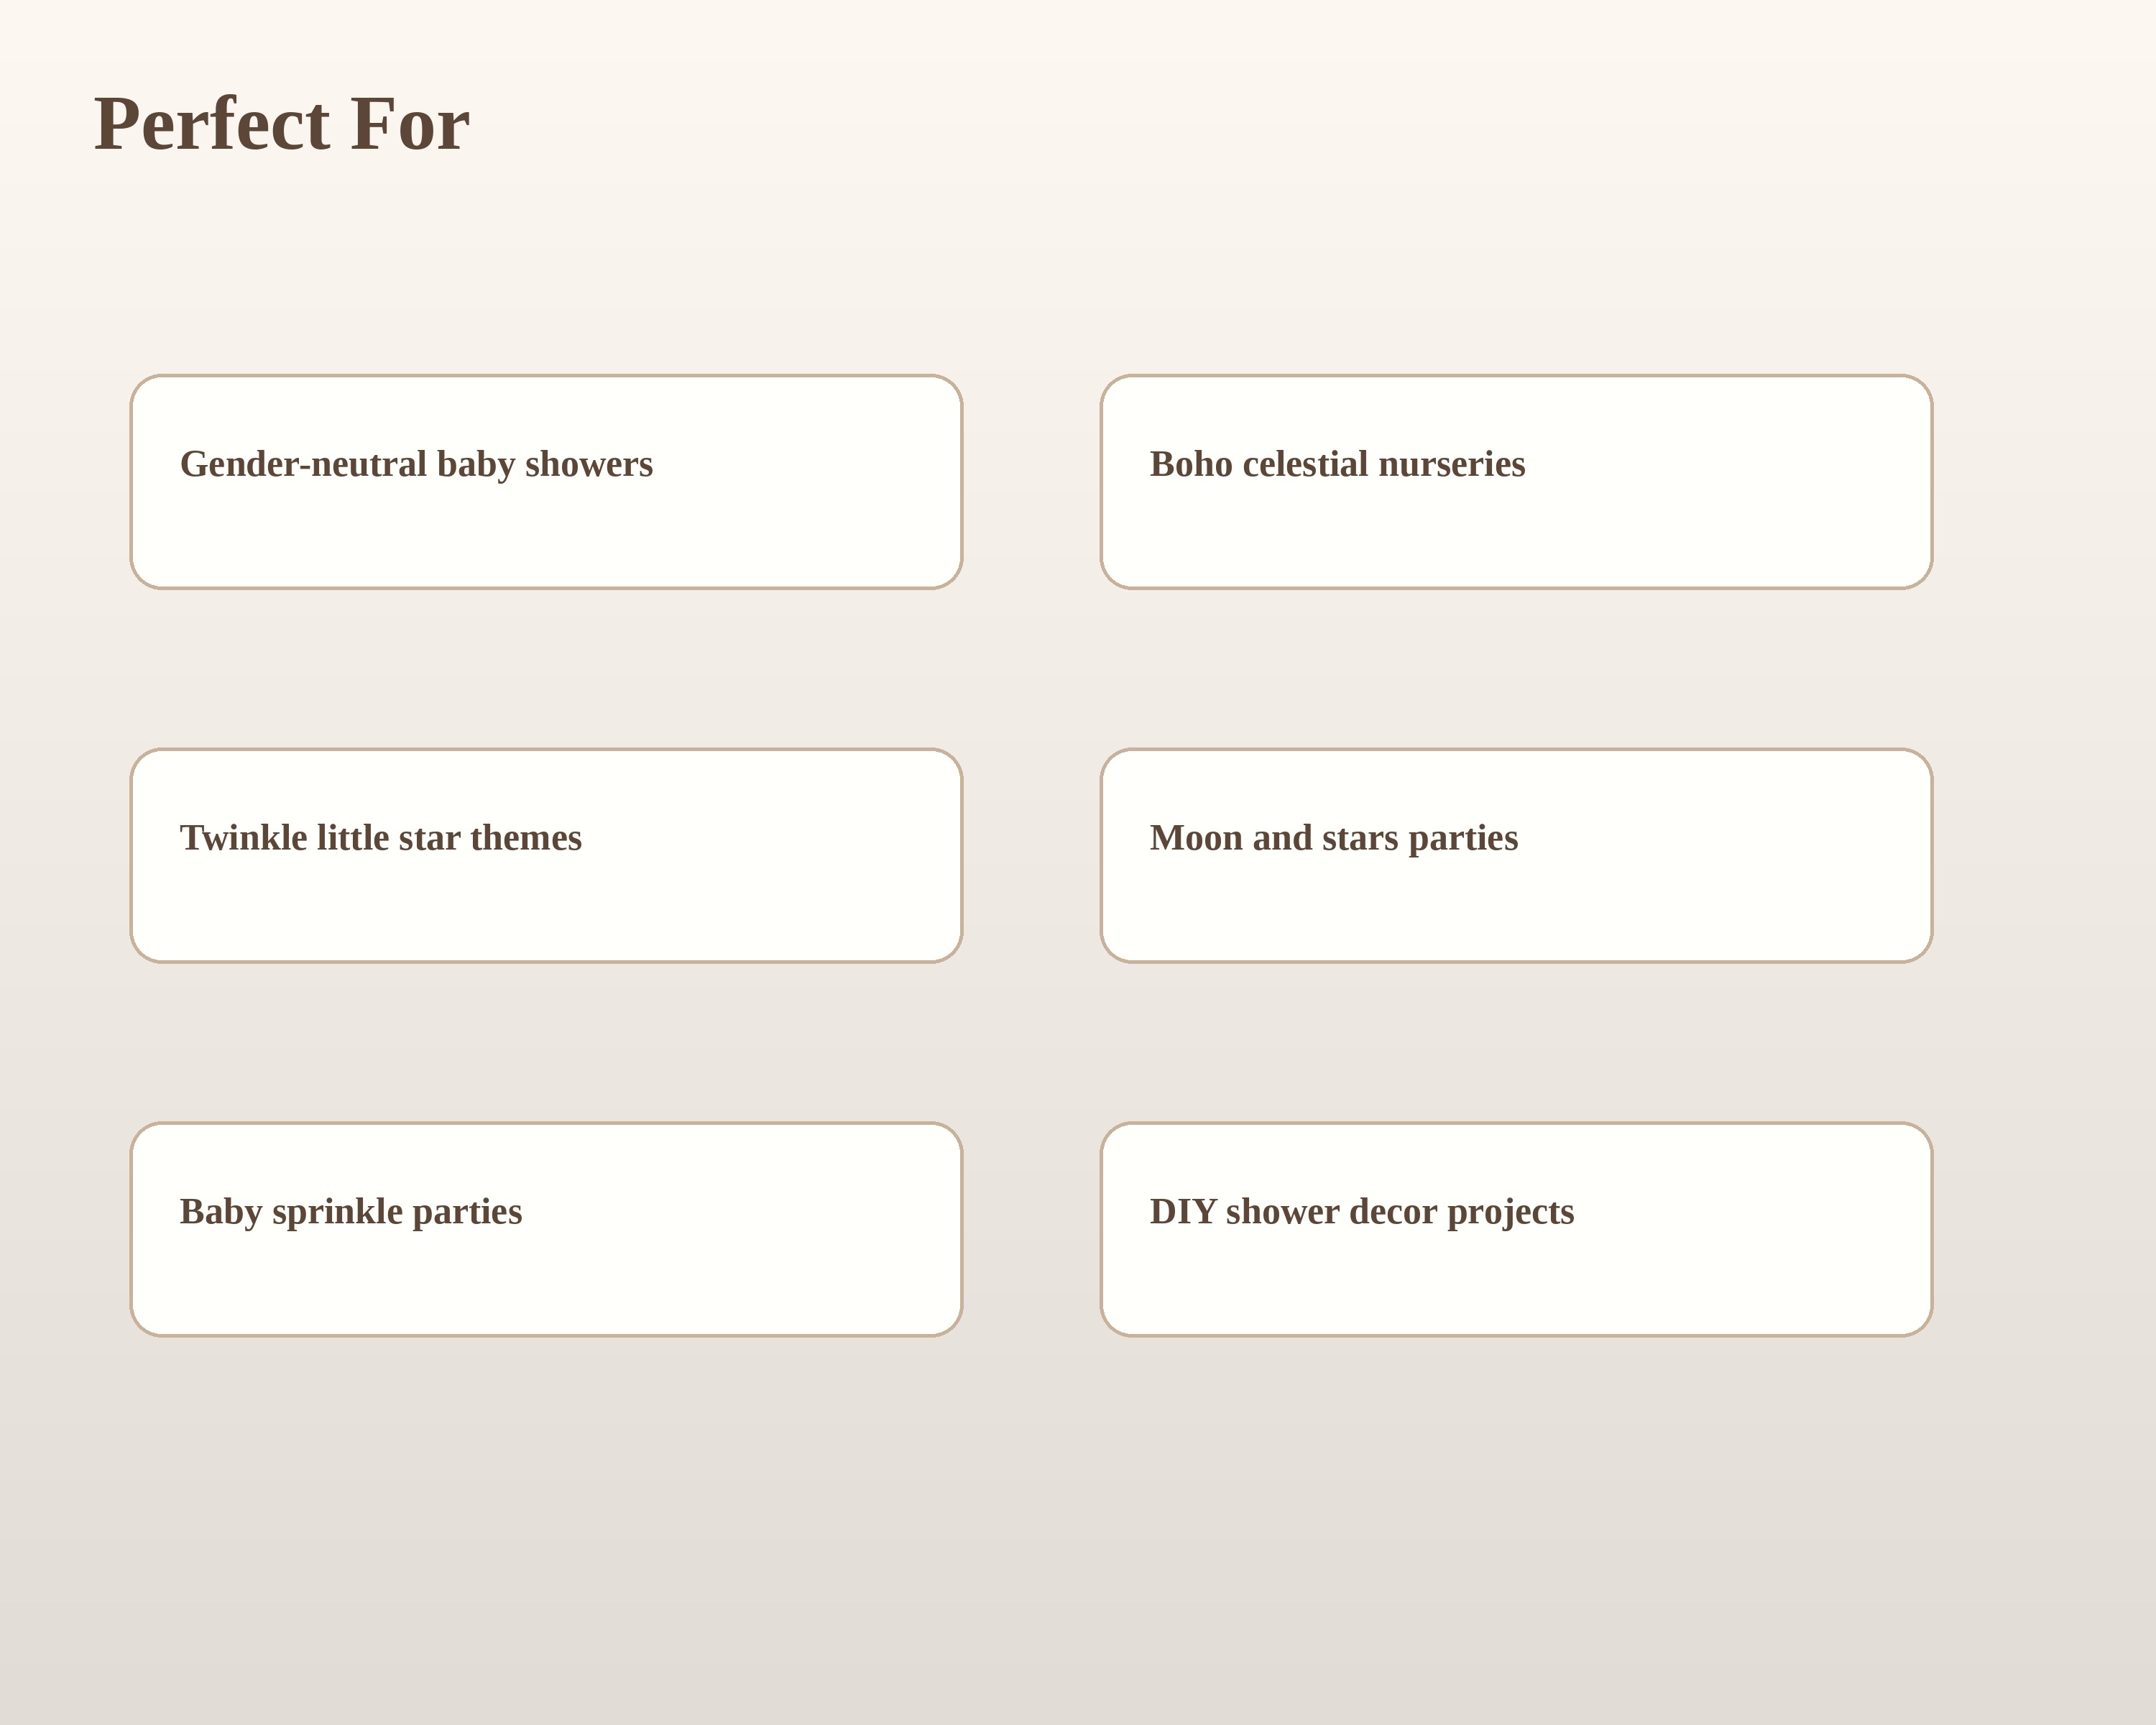Click the Gender-neutral baby showers card
Viewport: 2156px width, 1725px height.
546,482
